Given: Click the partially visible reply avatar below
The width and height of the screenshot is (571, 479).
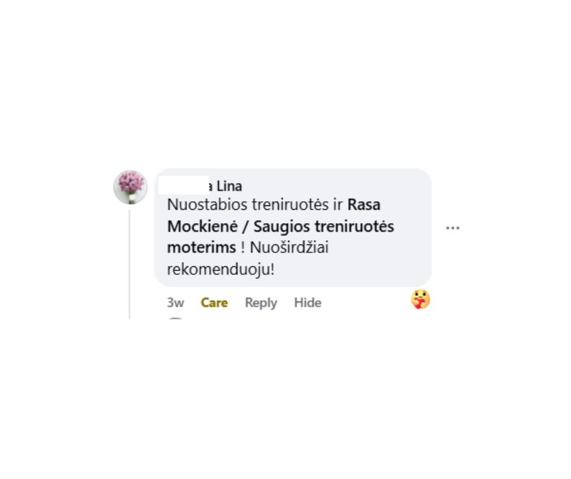Looking at the screenshot, I should tap(176, 319).
